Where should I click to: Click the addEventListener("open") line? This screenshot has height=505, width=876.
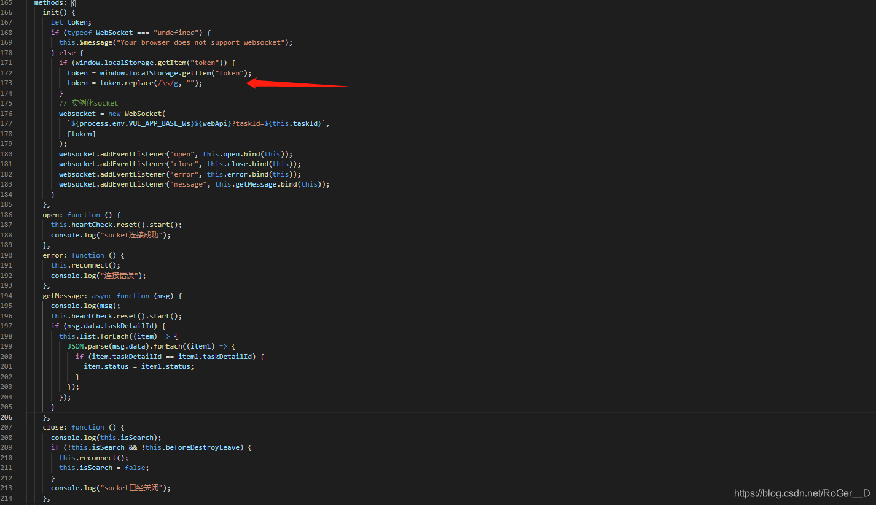tap(176, 154)
